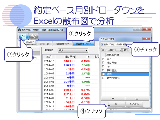Click the application avatar icon in title bar
The height and width of the screenshot is (120, 160).
pyautogui.click(x=20, y=30)
